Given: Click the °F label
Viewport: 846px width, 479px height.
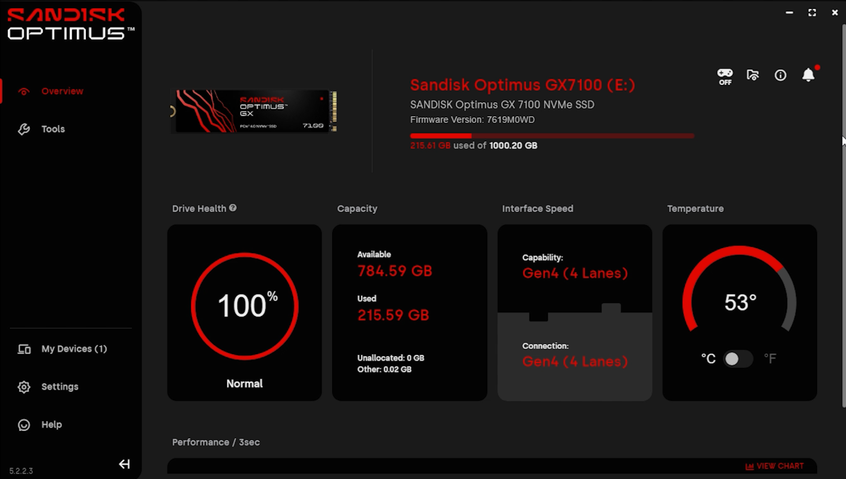Looking at the screenshot, I should coord(770,359).
